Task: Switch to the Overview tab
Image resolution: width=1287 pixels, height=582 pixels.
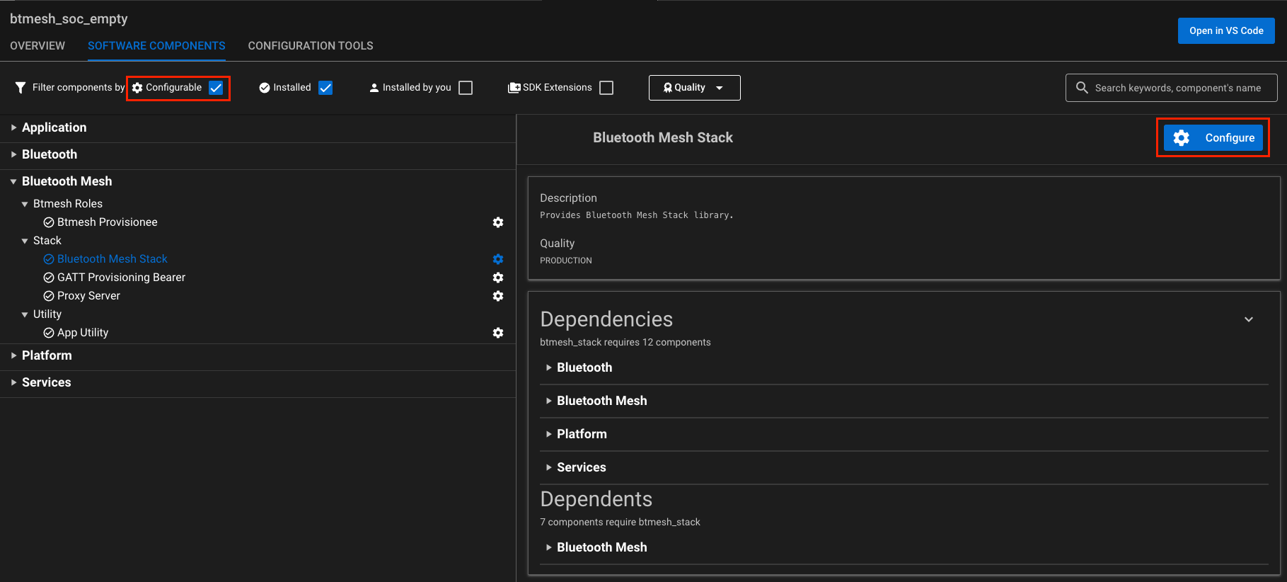Action: (37, 45)
